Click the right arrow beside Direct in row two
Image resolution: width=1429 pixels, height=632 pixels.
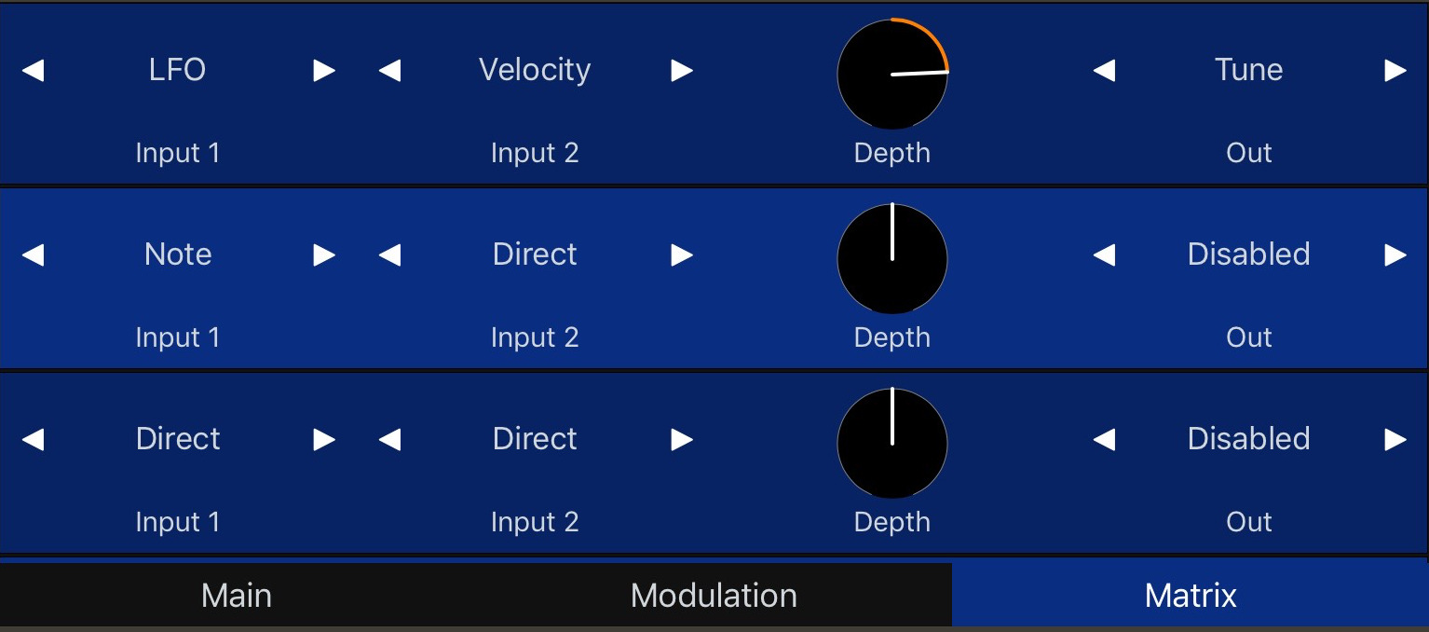[x=680, y=254]
